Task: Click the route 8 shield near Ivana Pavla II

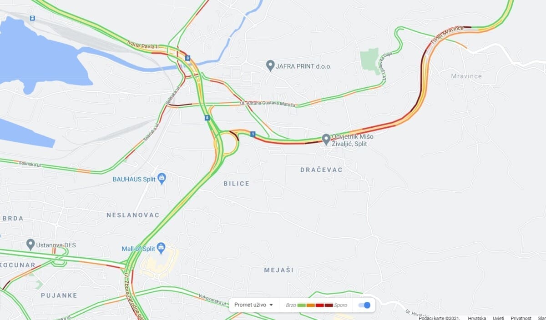Action: point(188,58)
